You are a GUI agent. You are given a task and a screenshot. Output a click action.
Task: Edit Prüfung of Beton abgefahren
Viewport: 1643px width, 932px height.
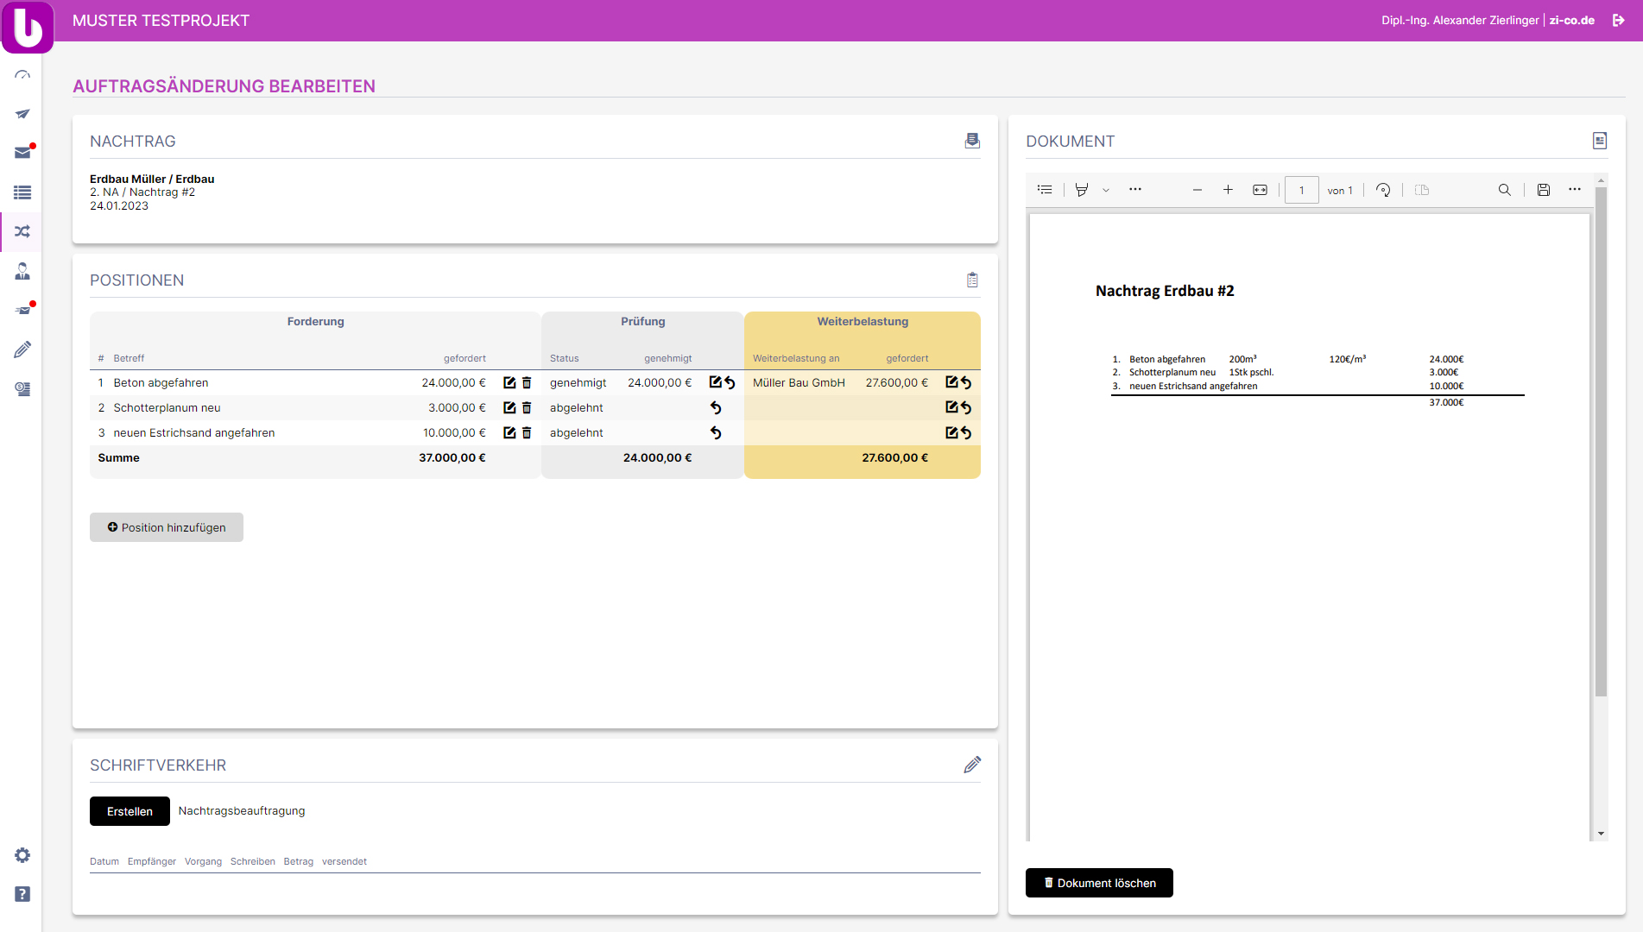click(x=715, y=381)
